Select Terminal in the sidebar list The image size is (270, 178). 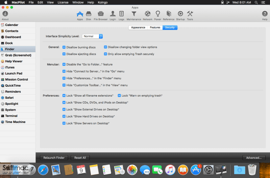pyautogui.click(x=18, y=116)
